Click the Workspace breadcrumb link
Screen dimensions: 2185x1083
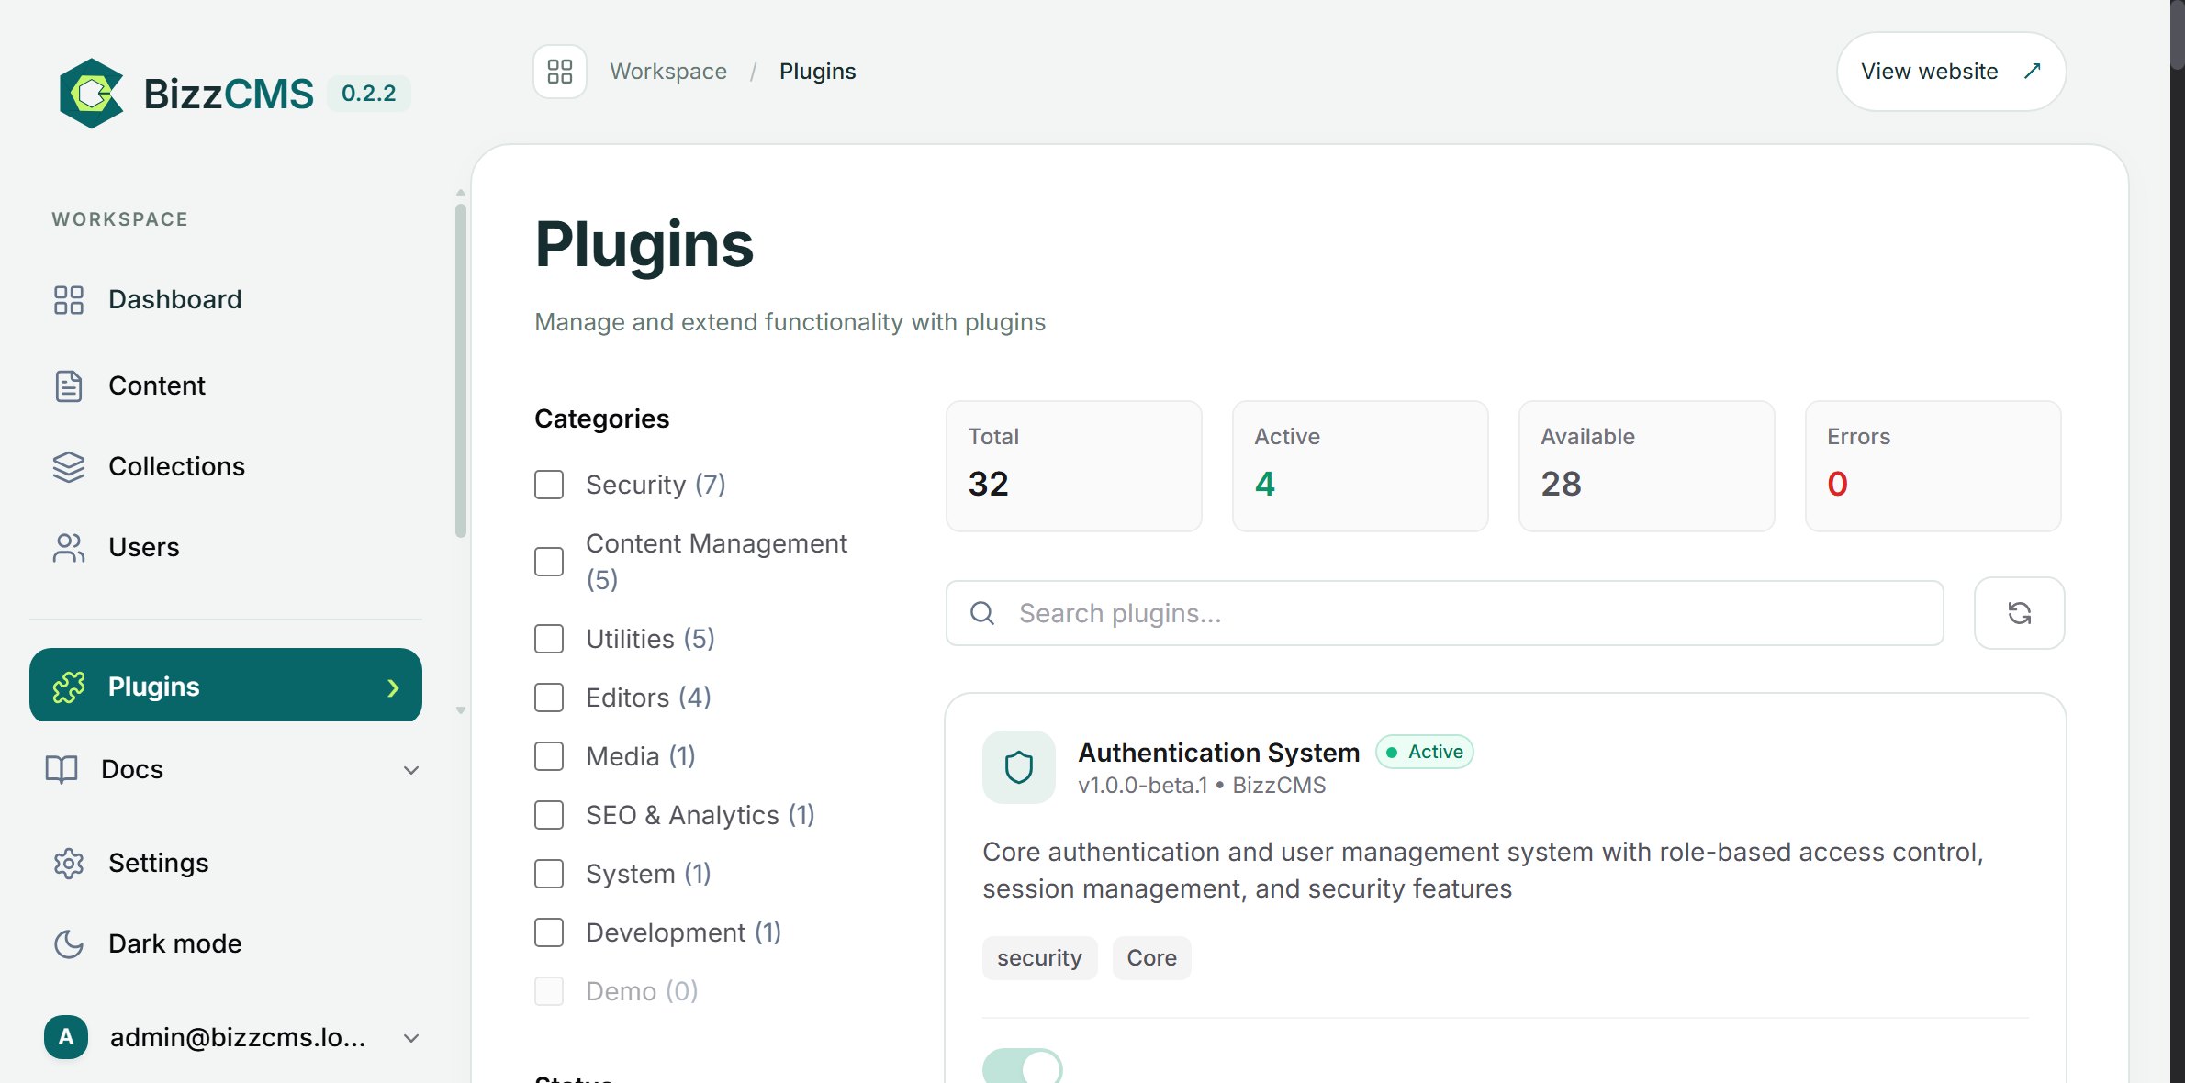pyautogui.click(x=668, y=72)
